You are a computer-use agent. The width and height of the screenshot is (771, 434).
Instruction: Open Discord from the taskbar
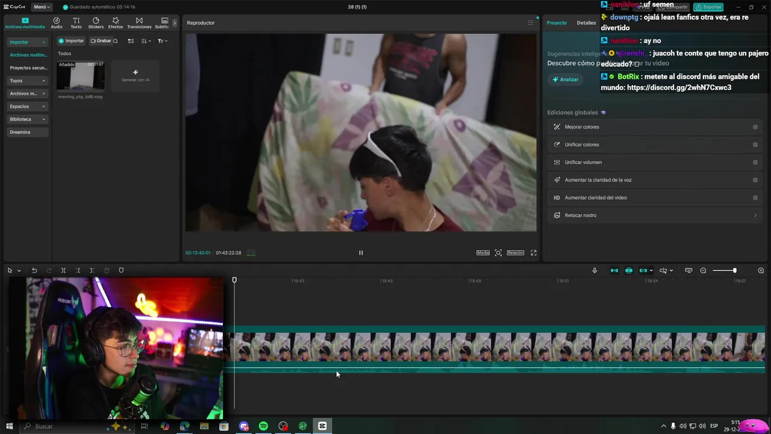tap(244, 426)
